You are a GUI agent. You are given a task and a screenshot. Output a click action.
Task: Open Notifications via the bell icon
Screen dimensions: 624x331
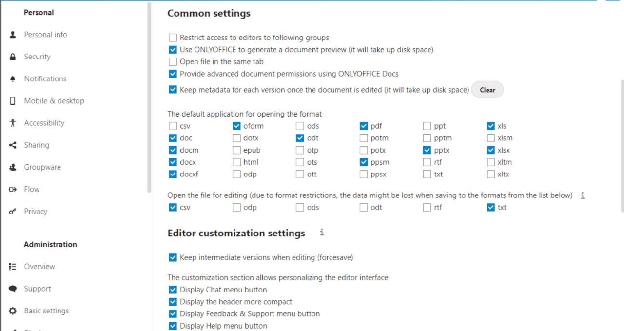click(x=12, y=78)
